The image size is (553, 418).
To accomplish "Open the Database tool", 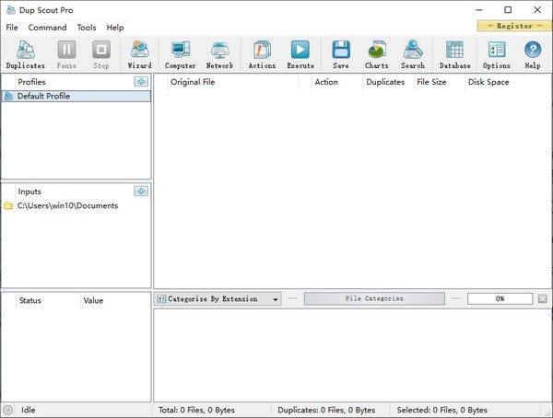I will (x=455, y=54).
